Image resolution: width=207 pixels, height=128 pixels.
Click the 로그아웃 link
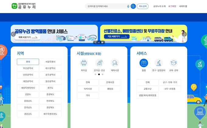[x=172, y=6]
